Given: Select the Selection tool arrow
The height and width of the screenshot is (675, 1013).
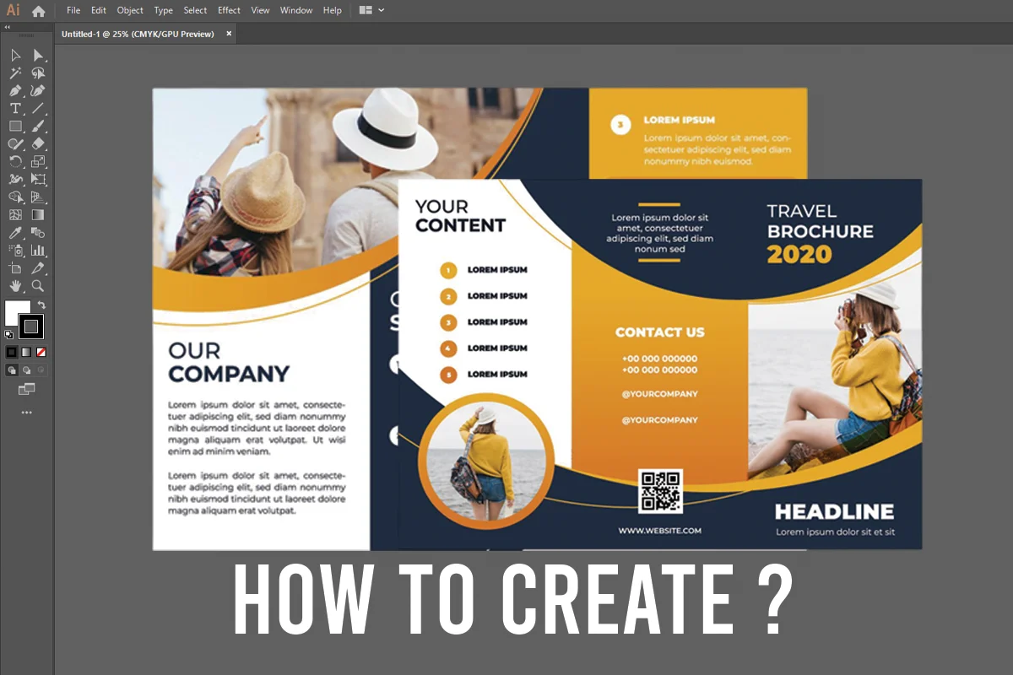Looking at the screenshot, I should point(15,56).
